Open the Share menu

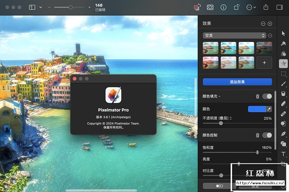point(266,7)
